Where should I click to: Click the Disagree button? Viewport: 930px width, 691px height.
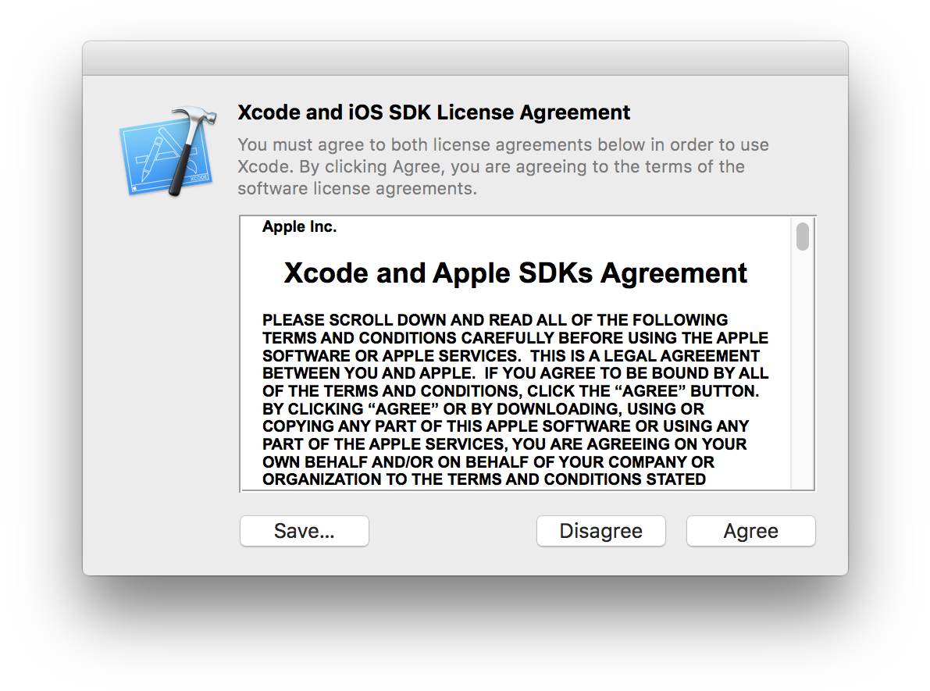(x=600, y=531)
